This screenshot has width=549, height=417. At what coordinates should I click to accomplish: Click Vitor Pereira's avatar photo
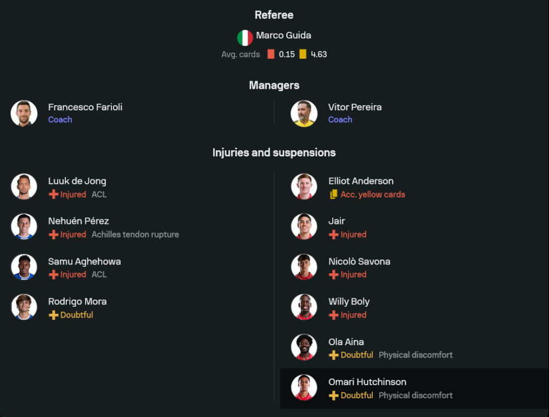(x=304, y=114)
